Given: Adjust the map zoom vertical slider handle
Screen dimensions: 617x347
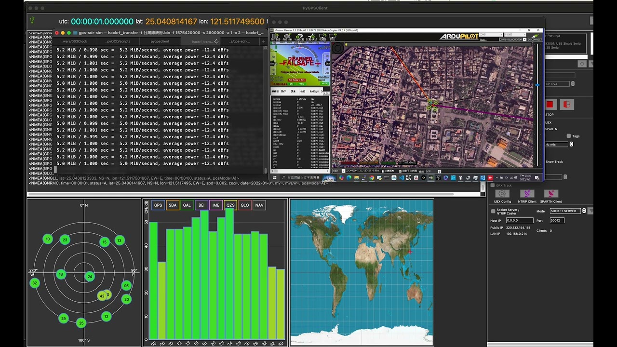Looking at the screenshot, I should (537, 85).
